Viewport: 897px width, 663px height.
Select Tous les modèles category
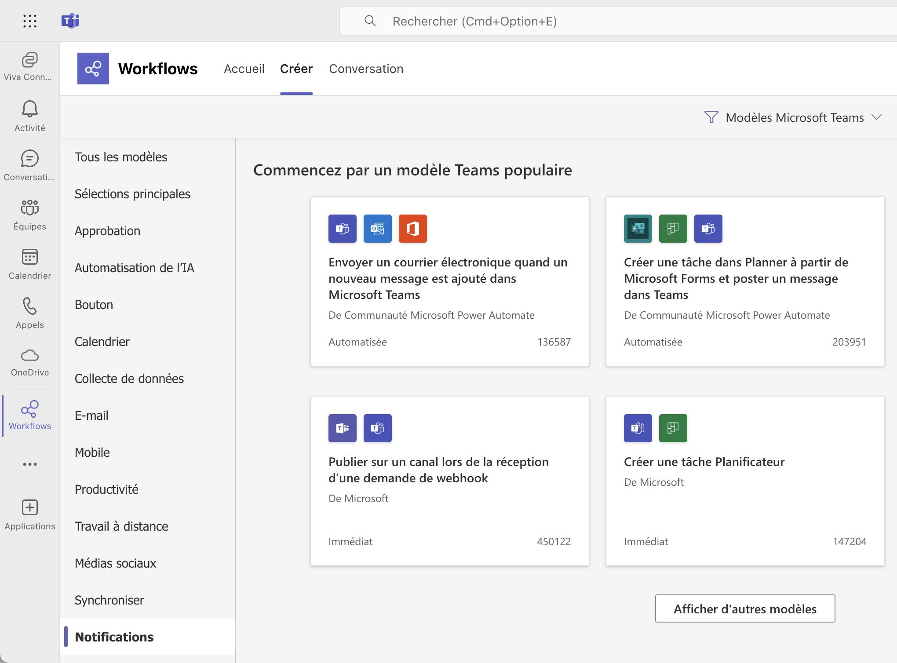147,157
